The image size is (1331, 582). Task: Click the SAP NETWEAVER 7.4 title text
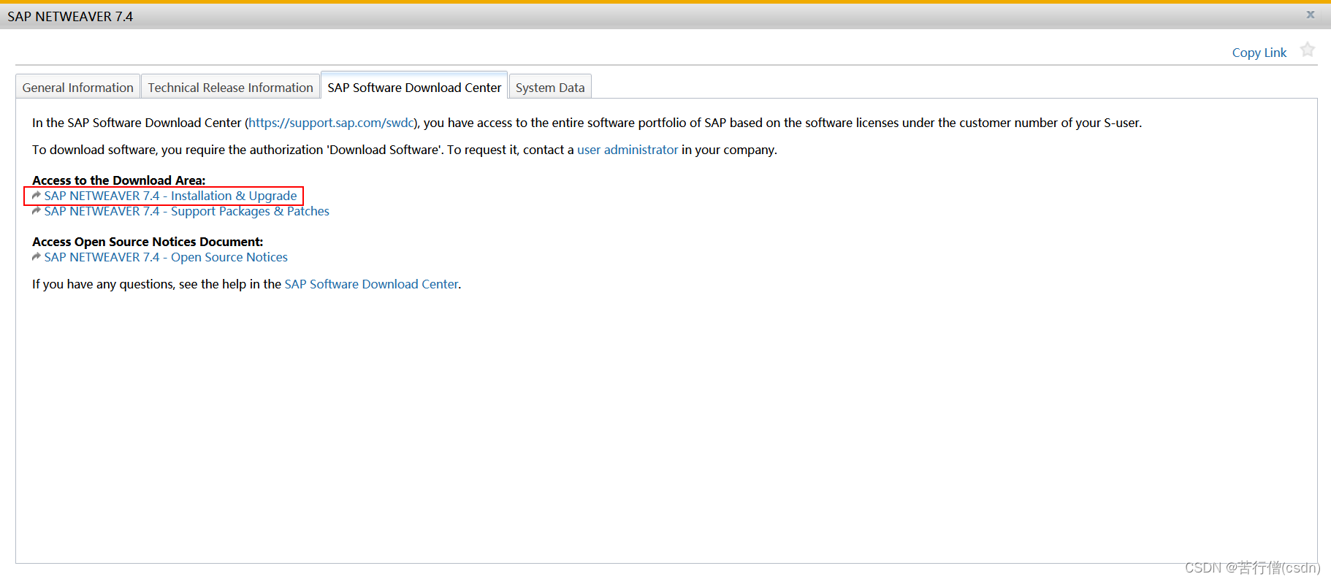pos(70,16)
